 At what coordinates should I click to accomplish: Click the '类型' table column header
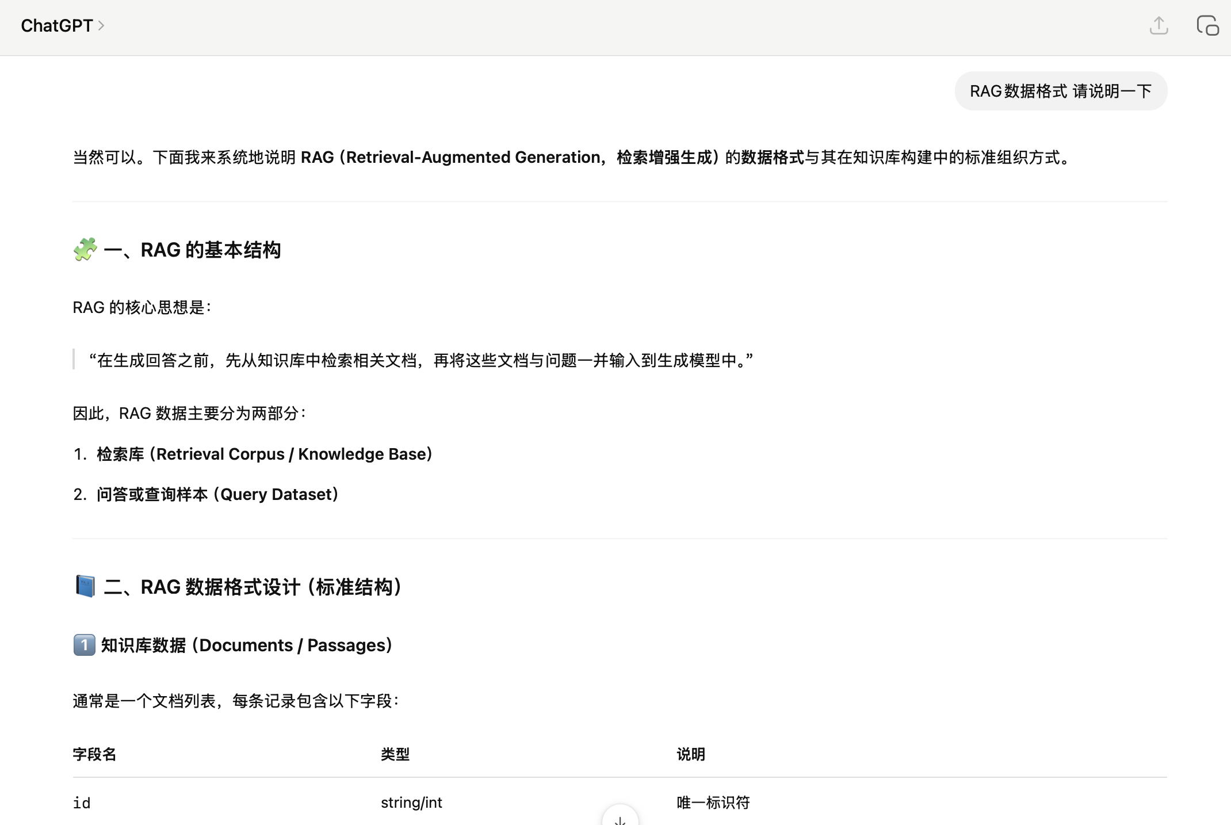[x=395, y=754]
